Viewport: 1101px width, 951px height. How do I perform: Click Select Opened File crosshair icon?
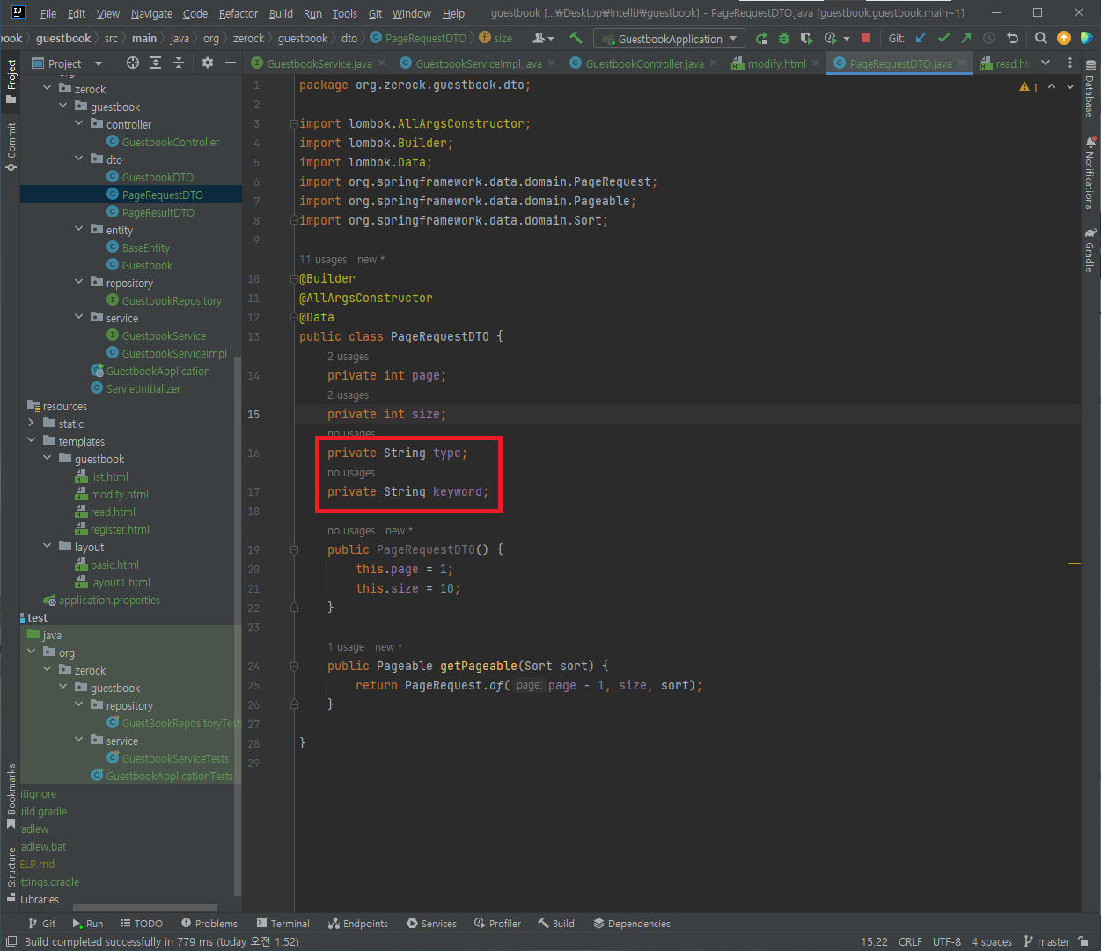pos(133,63)
